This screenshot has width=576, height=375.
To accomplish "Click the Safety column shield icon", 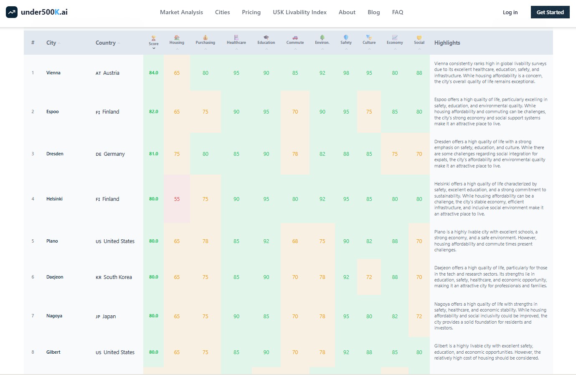I will click(346, 38).
